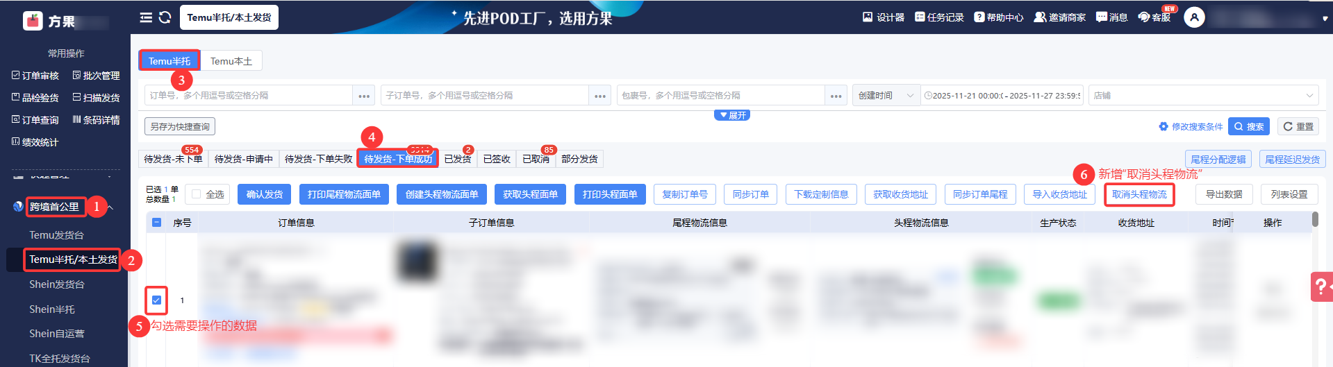This screenshot has width=1333, height=367.
Task: Select the 已签收 status tab
Action: pos(497,159)
